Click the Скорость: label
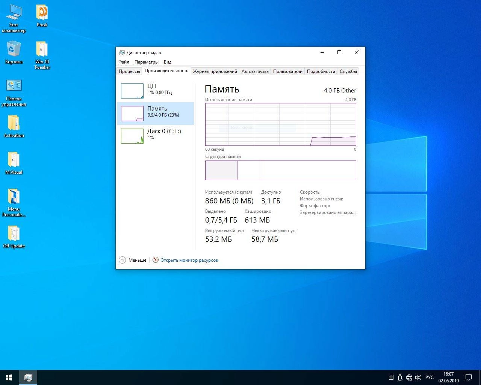481x385 pixels. (x=310, y=192)
